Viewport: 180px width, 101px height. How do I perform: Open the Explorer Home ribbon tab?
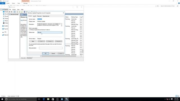pyautogui.click(x=8, y=3)
